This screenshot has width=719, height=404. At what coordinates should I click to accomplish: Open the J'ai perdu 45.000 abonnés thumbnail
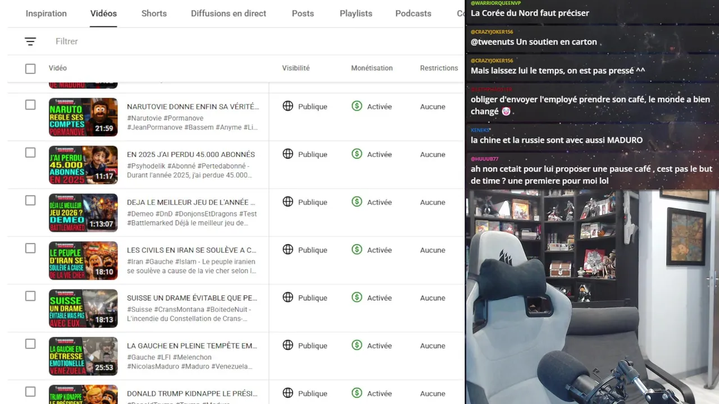coord(83,165)
